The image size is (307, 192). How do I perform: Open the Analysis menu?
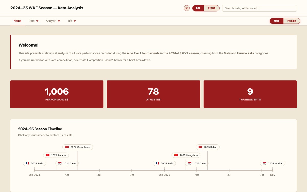tap(53, 21)
